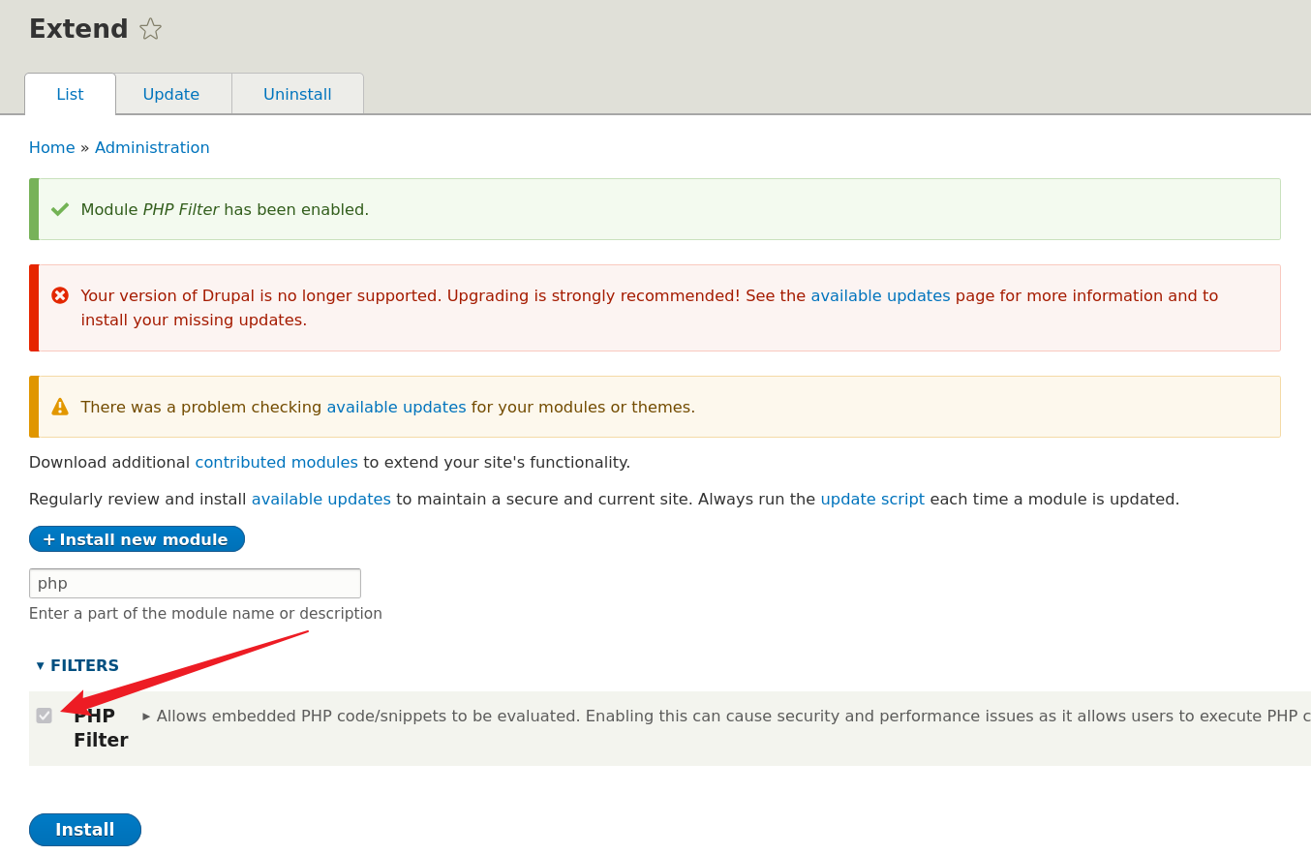
Task: Focus the module filter search field
Action: tap(195, 583)
